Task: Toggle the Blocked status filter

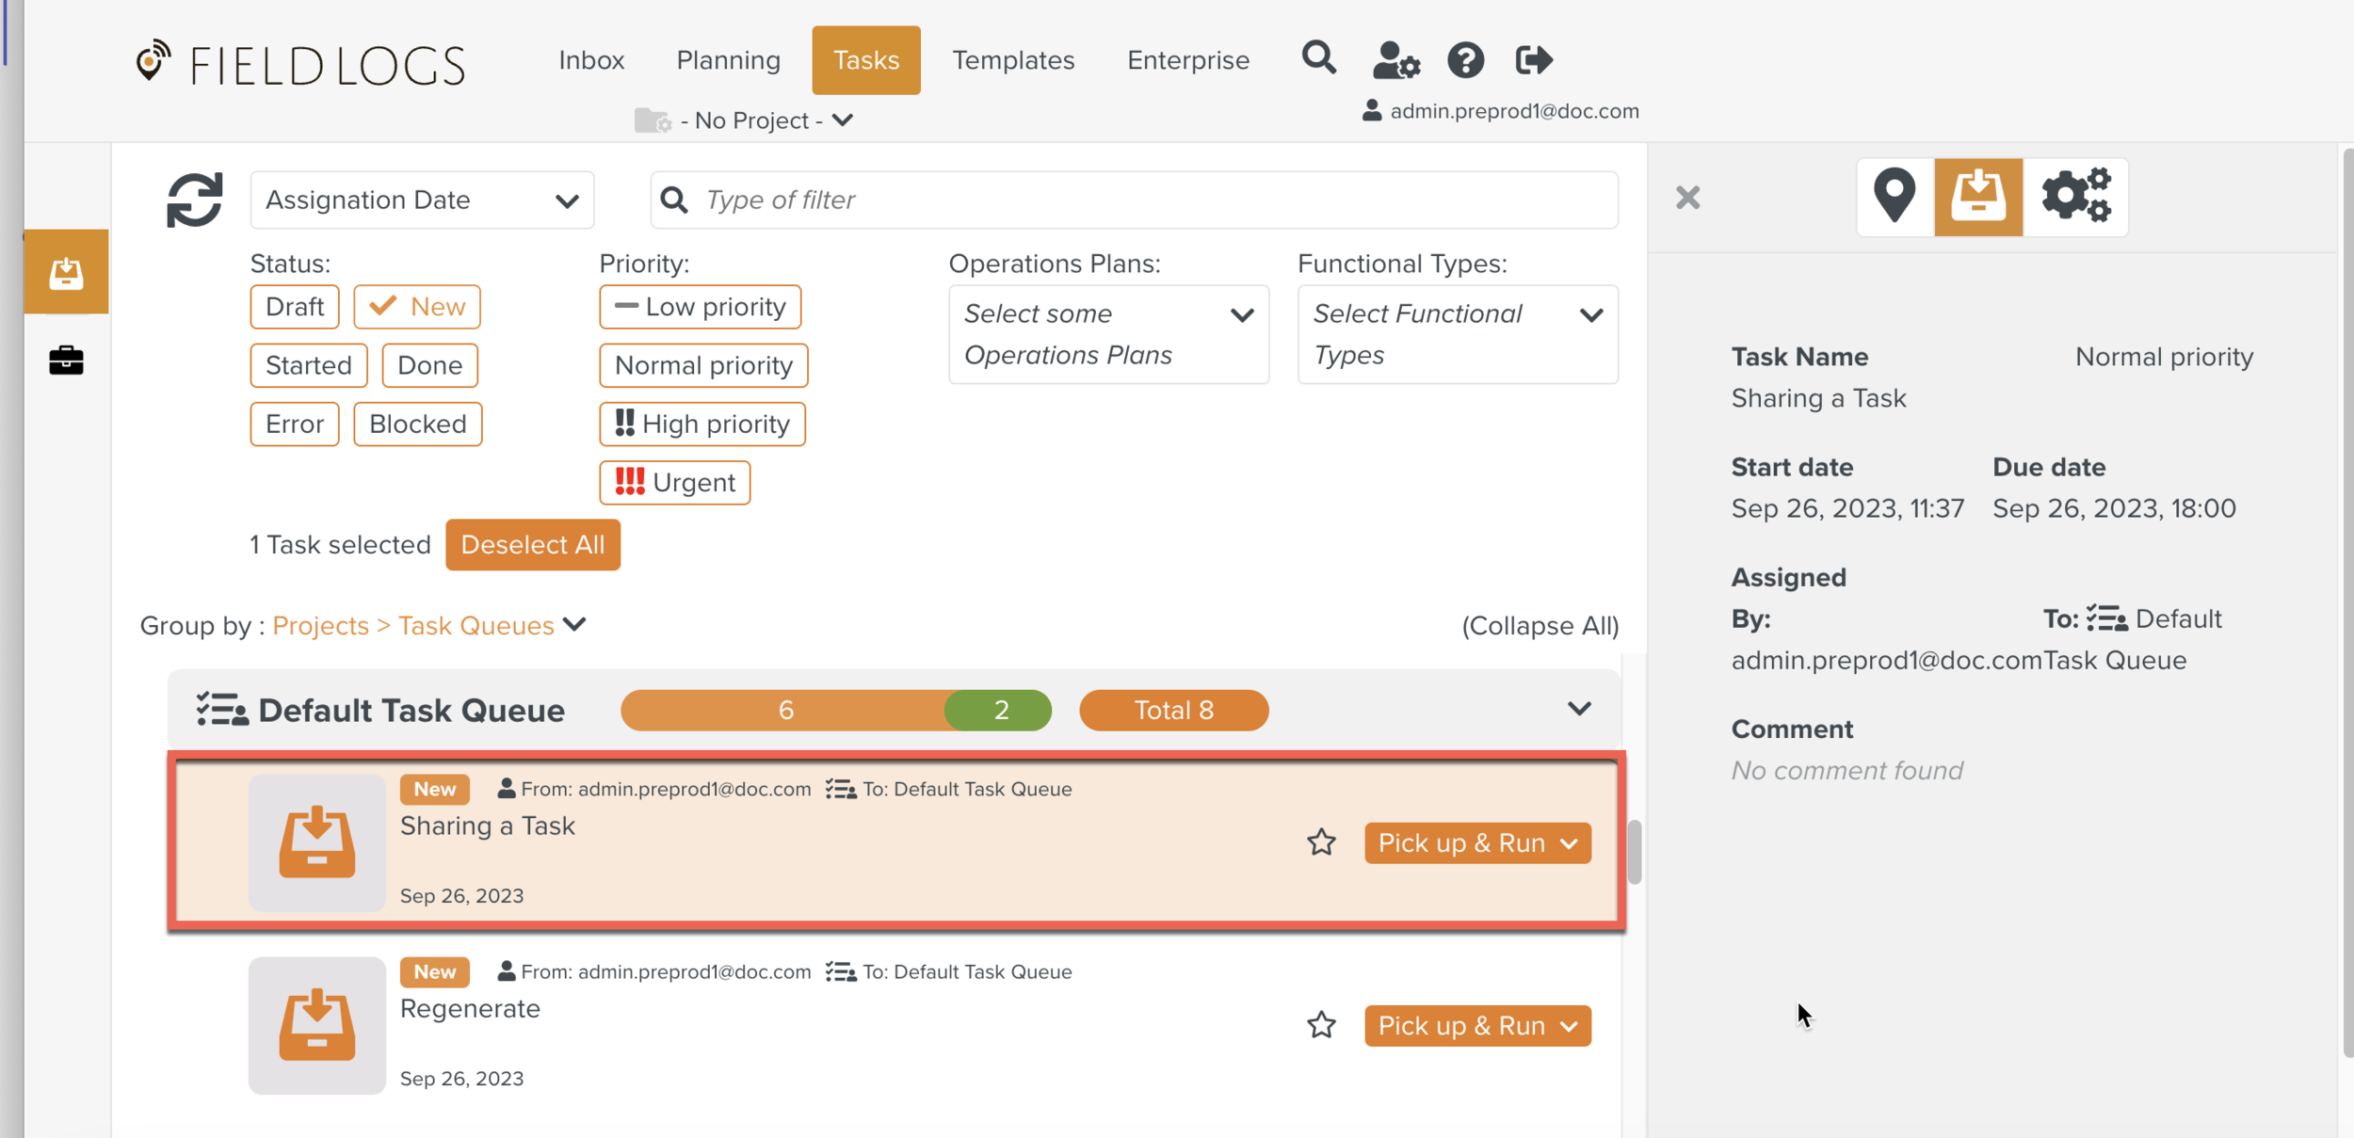Action: (x=417, y=425)
